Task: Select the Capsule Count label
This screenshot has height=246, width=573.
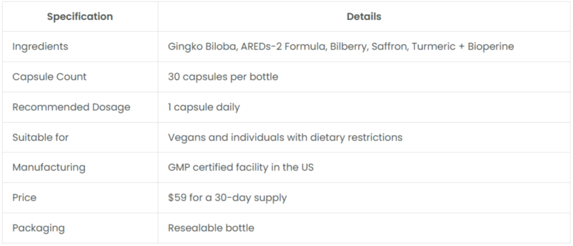Action: tap(49, 77)
